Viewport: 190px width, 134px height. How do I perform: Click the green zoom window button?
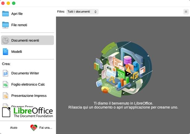pyautogui.click(x=14, y=3)
